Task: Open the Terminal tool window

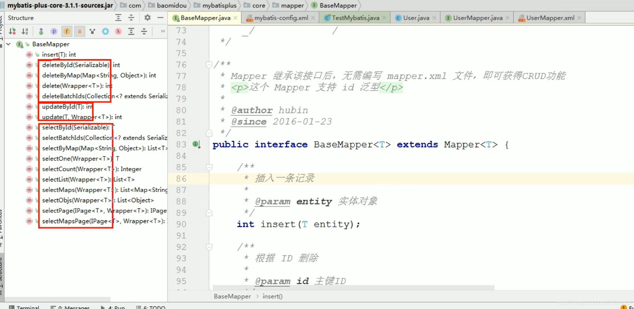Action: [x=24, y=307]
